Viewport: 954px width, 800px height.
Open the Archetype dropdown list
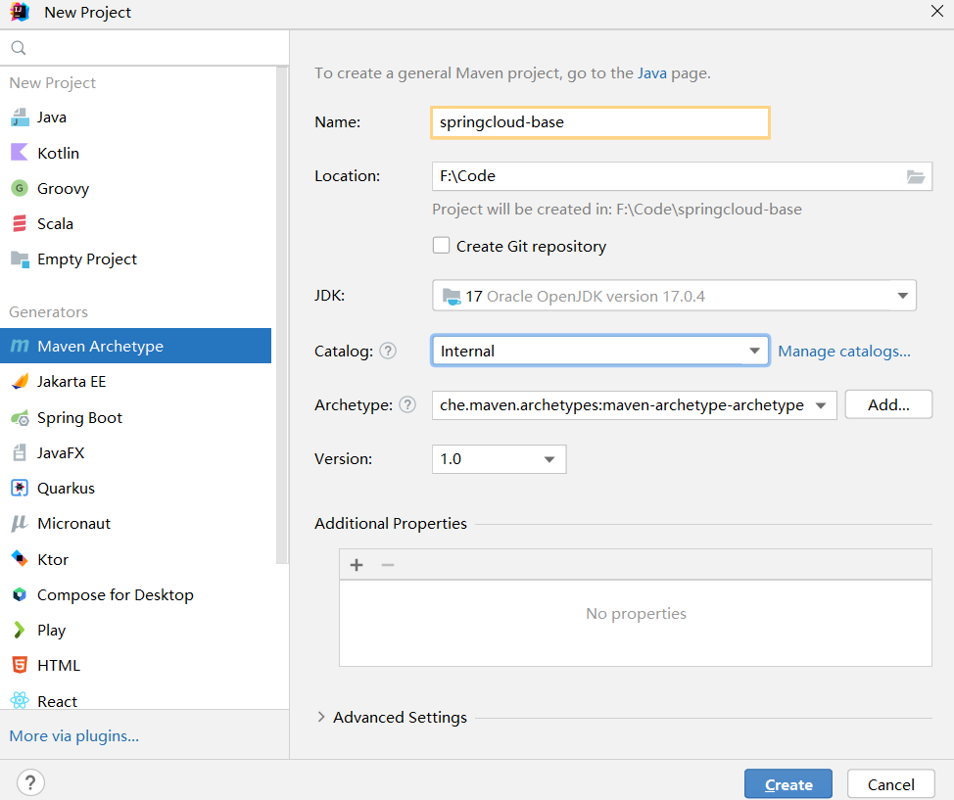tap(634, 405)
